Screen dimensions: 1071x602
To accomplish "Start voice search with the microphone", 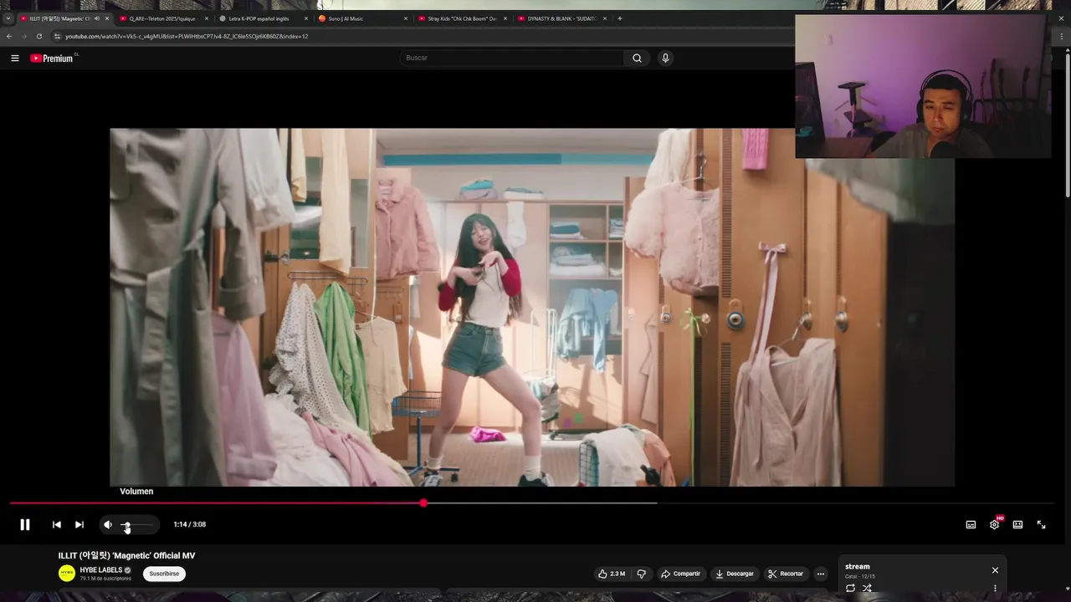I will [x=665, y=58].
